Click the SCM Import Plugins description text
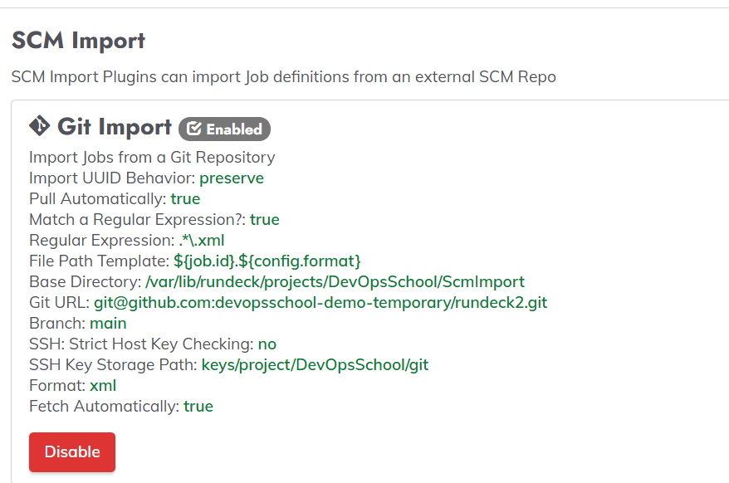This screenshot has width=729, height=483. [x=284, y=76]
